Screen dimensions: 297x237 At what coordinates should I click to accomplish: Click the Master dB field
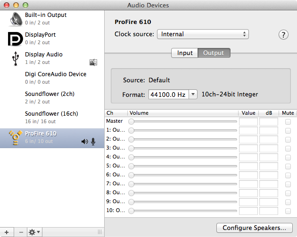[x=269, y=121]
